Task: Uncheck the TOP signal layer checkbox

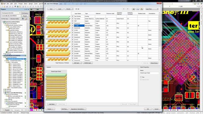Action: tap(73, 21)
